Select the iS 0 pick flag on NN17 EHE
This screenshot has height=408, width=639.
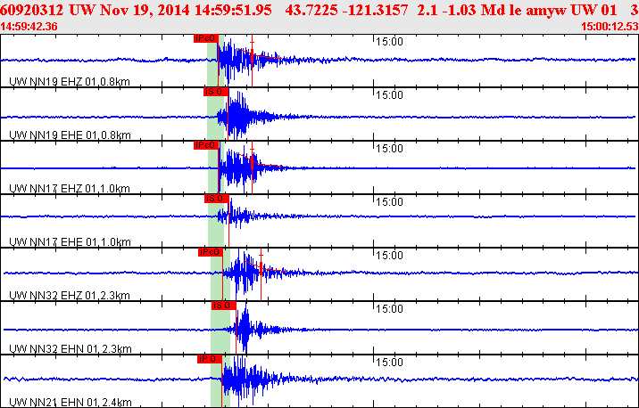tap(216, 199)
